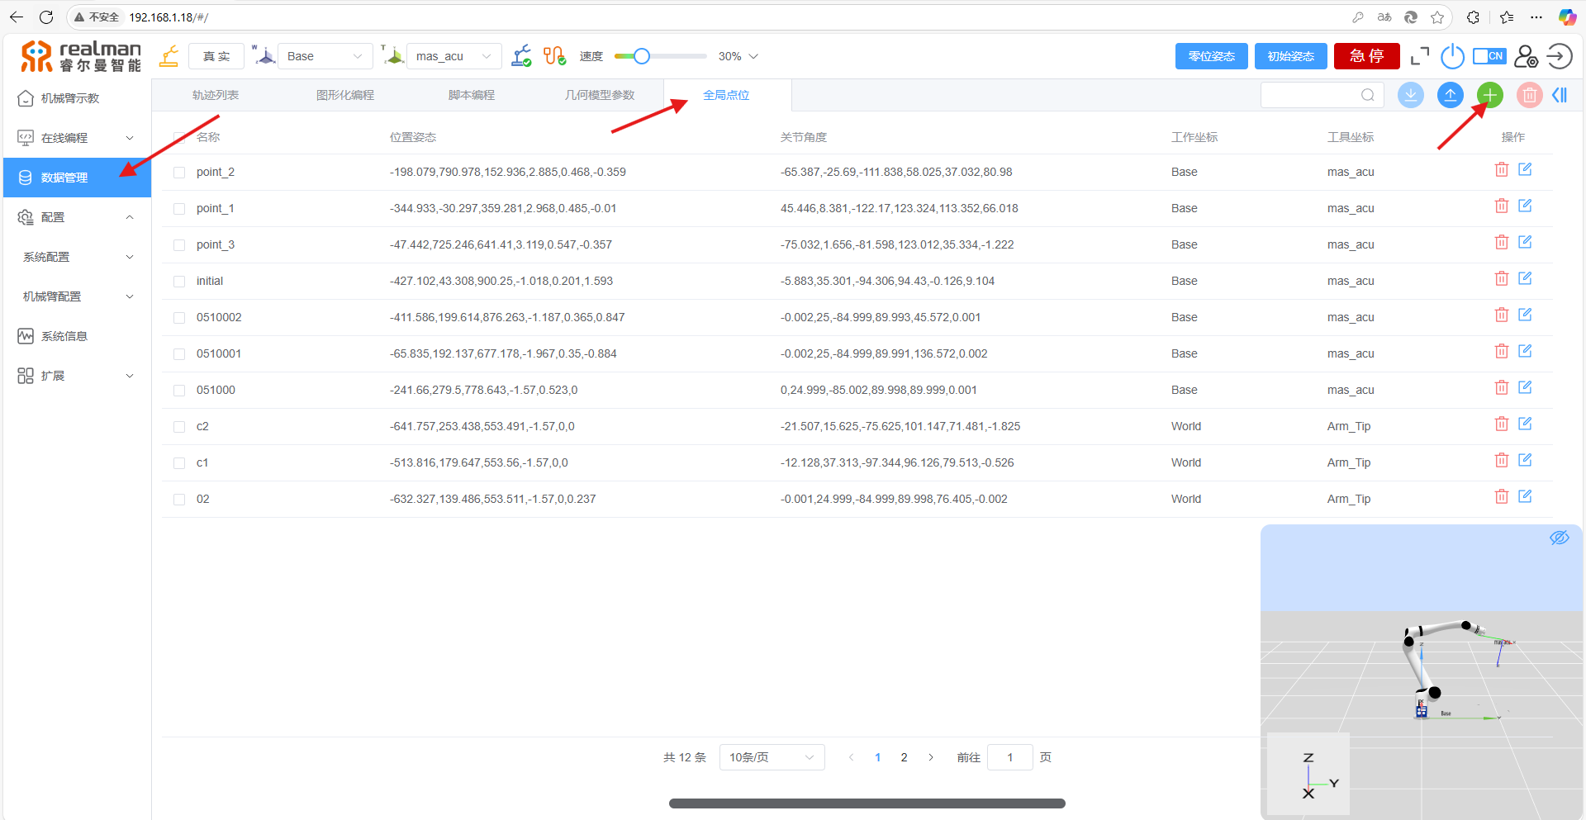Click the green add point button
The height and width of the screenshot is (820, 1586).
pyautogui.click(x=1489, y=95)
